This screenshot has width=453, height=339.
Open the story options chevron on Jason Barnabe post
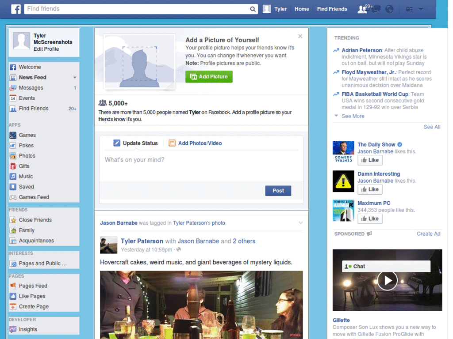coord(300,223)
